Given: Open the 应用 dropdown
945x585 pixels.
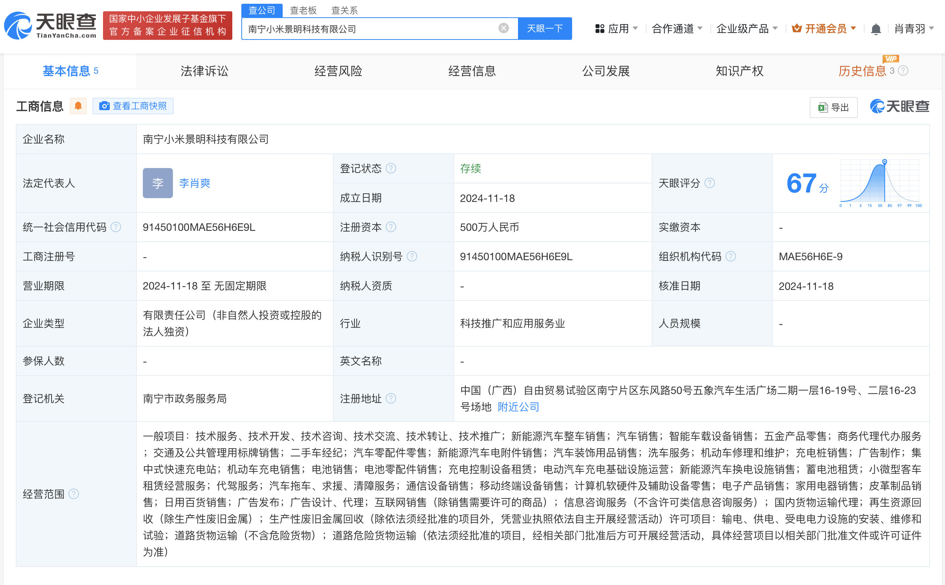Looking at the screenshot, I should point(616,28).
